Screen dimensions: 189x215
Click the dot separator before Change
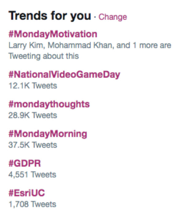coord(95,17)
